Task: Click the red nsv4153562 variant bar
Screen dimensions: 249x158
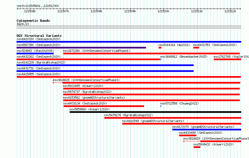Action: (151, 100)
